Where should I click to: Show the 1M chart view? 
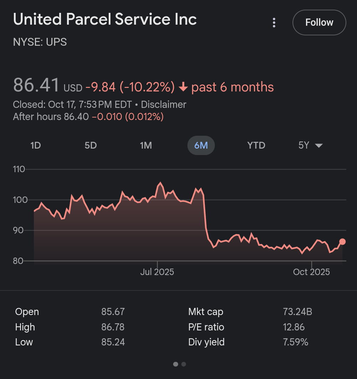click(x=146, y=145)
